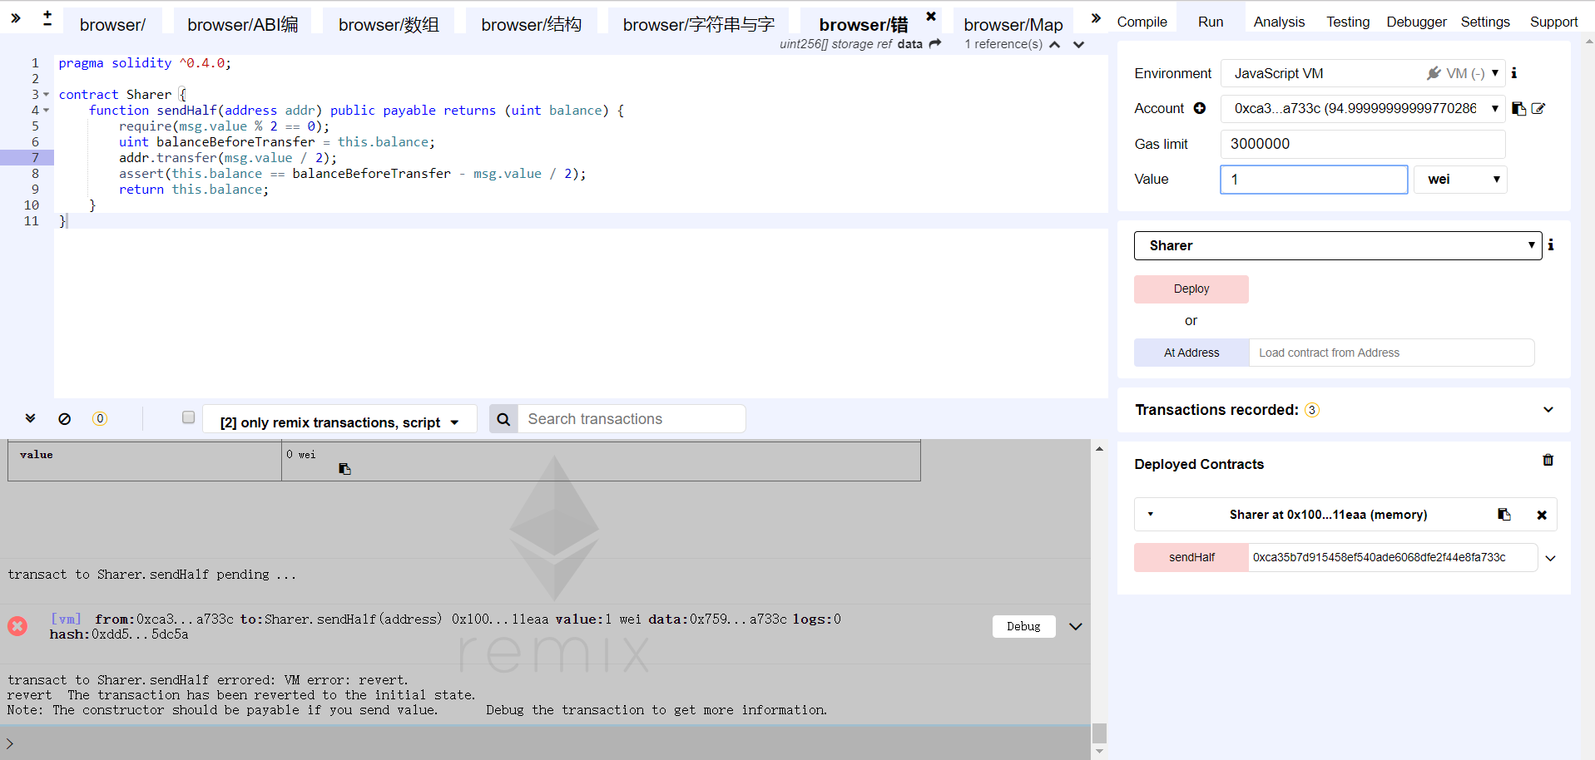Copy the selected account address
This screenshot has height=760, width=1595.
[x=1518, y=108]
